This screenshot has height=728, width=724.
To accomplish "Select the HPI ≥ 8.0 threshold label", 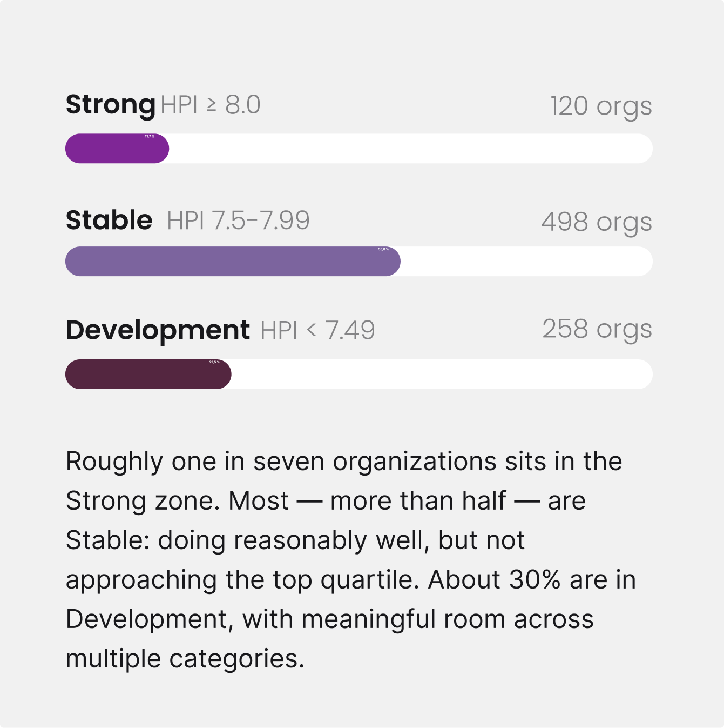I will click(x=211, y=105).
